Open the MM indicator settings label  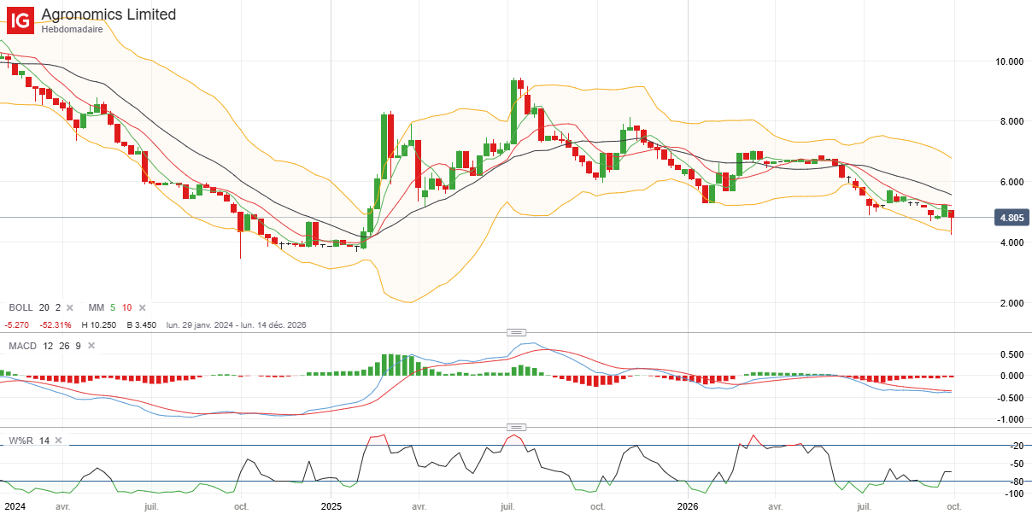[96, 307]
